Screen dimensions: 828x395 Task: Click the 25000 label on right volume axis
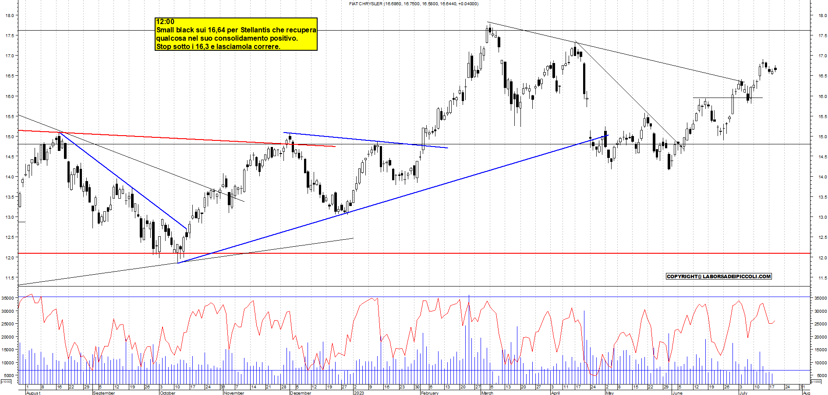coord(820,324)
